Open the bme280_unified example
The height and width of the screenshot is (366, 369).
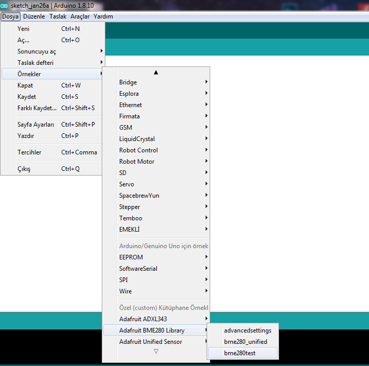click(243, 342)
